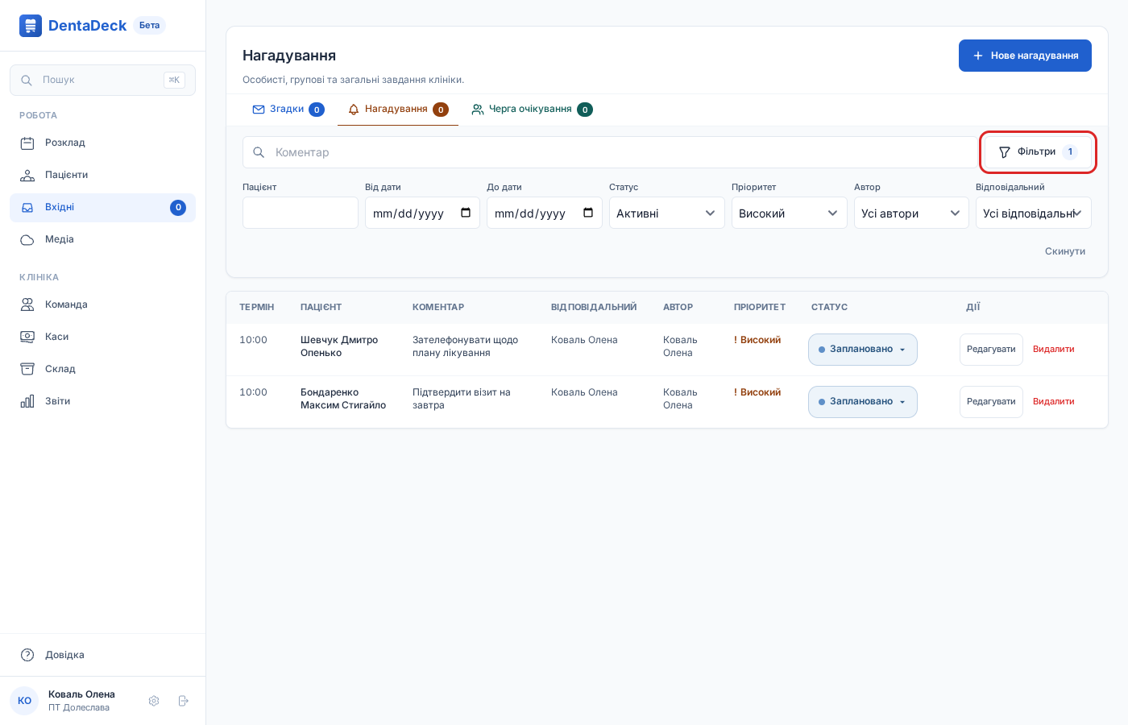
Task: Edit the Бондаренко Максим reminder
Action: pos(991,402)
